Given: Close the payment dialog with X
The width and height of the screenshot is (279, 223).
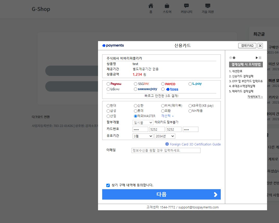Looking at the screenshot, I should click(x=260, y=46).
